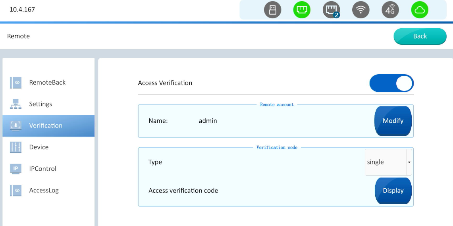Click the sliders icon beside Device
This screenshot has height=226, width=453.
tap(15, 147)
